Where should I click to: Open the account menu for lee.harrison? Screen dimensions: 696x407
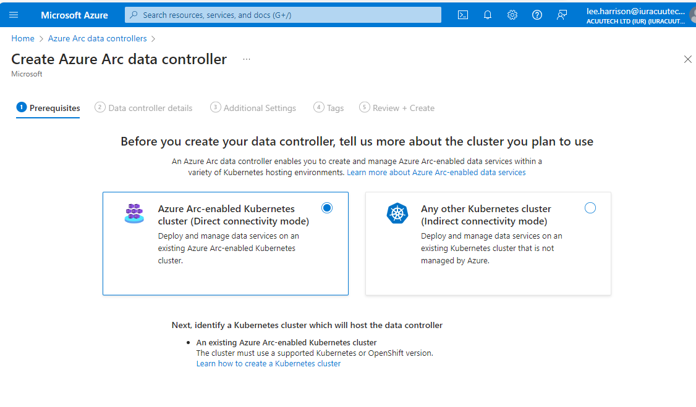pyautogui.click(x=637, y=15)
